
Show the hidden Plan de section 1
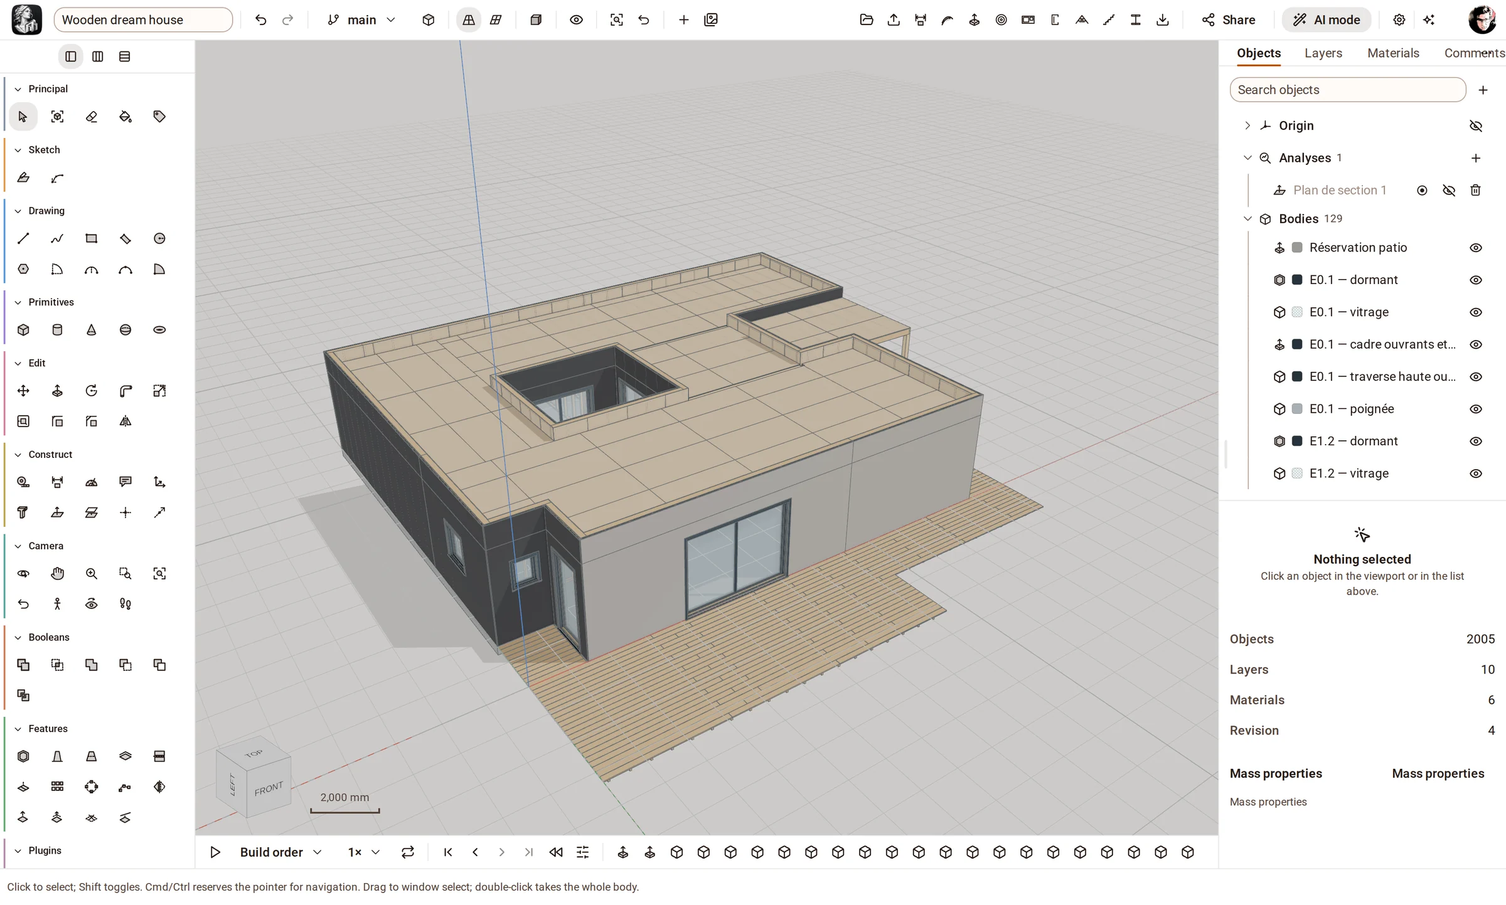pos(1449,190)
